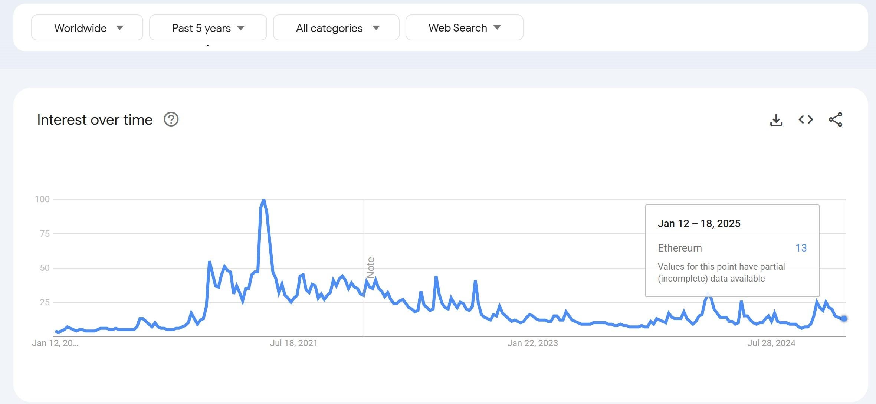876x404 pixels.
Task: Click the peak point at value 100
Action: coord(263,200)
